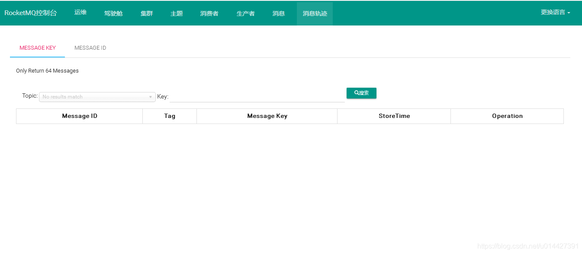The height and width of the screenshot is (254, 582).
Task: Click the RocketMQ控制台 brand title
Action: click(x=31, y=13)
